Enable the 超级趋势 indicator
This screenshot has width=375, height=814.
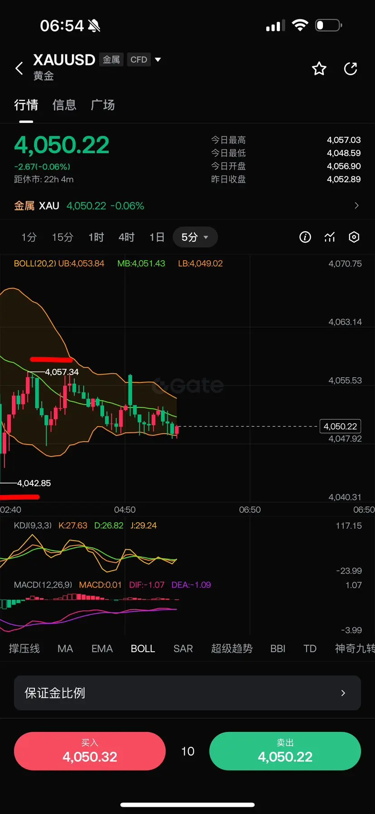[231, 648]
